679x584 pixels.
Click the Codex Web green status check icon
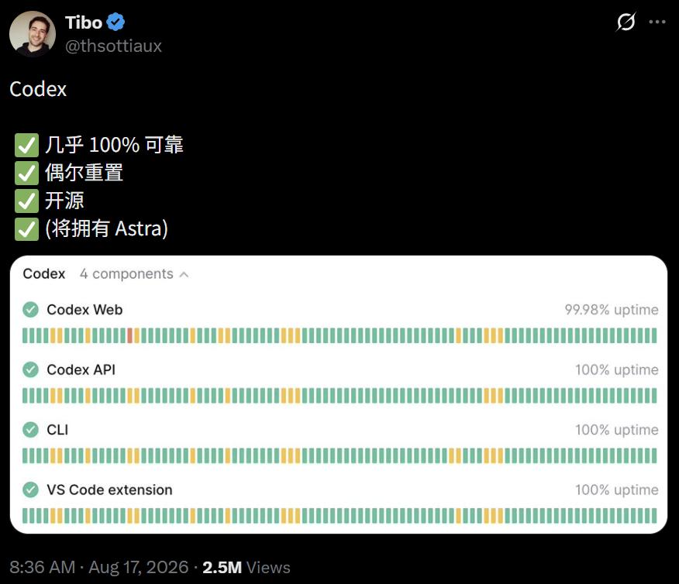click(x=30, y=309)
